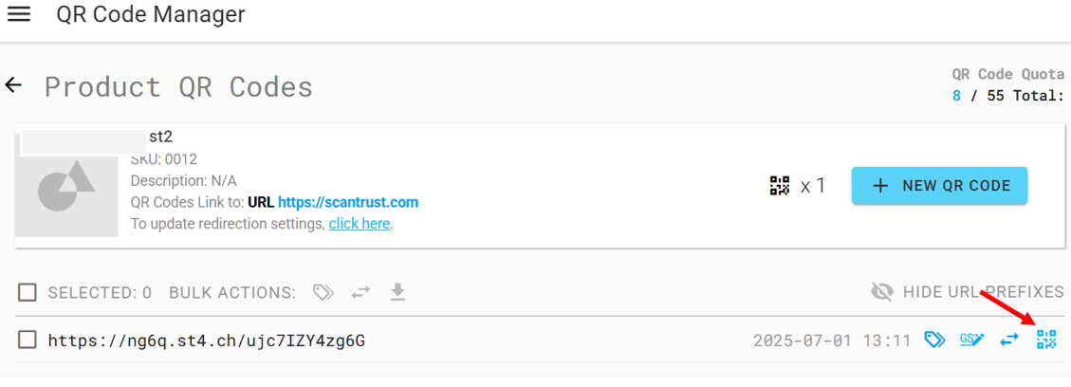1071x387 pixels.
Task: Click the blue transfer arrows in the row
Action: tap(1009, 340)
